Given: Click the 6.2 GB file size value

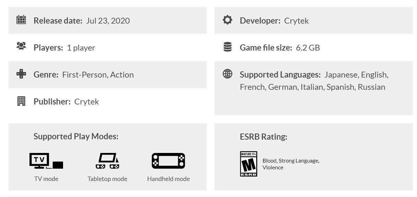Looking at the screenshot, I should point(308,48).
